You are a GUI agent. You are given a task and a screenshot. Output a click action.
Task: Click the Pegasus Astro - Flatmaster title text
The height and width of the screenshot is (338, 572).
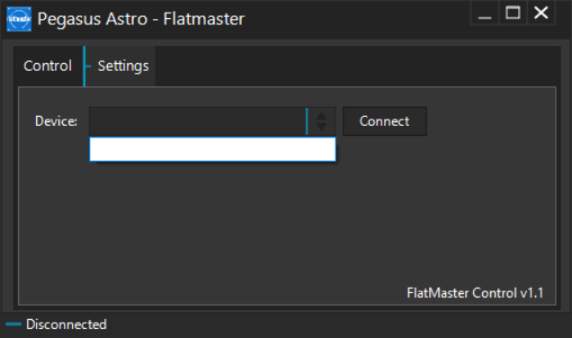click(141, 19)
